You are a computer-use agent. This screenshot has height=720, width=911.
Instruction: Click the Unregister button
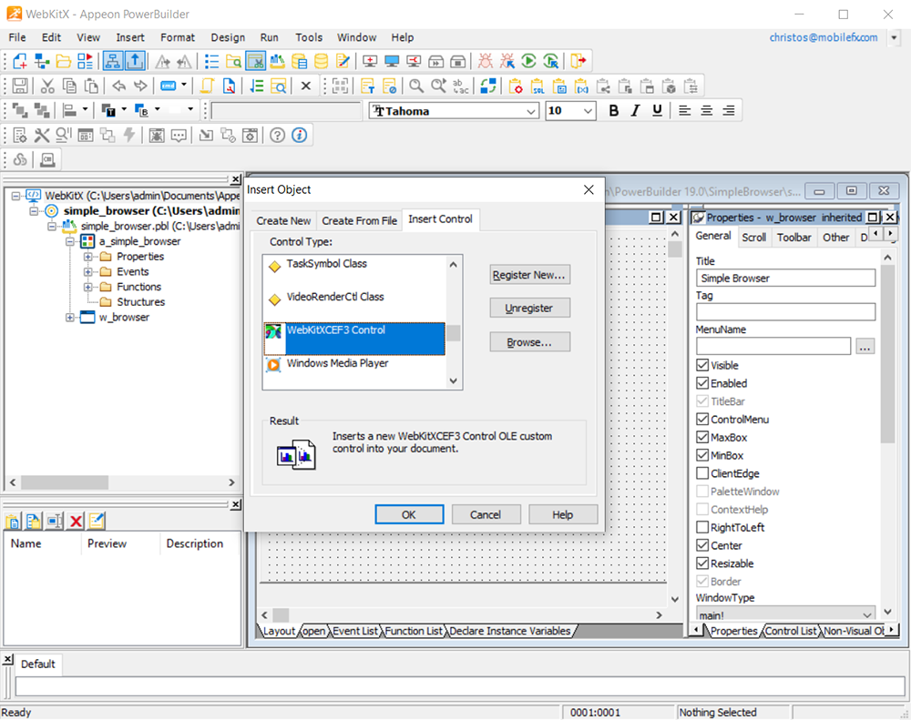click(x=529, y=309)
